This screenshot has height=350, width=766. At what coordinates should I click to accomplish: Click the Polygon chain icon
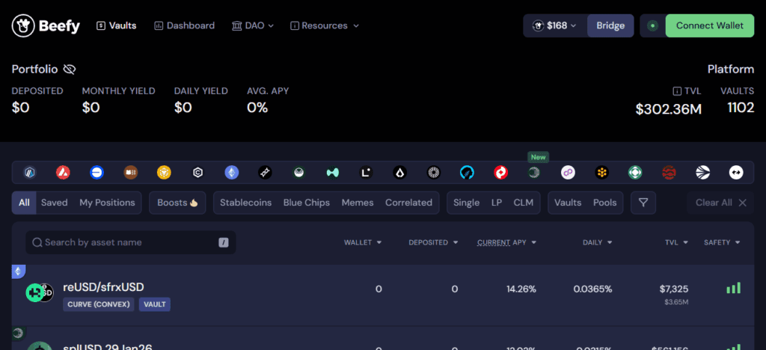pos(568,173)
